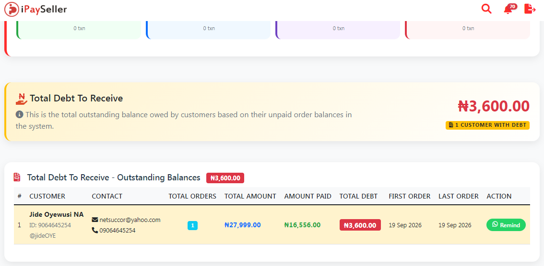
Task: Click the Naira hand icon beside Total Debt To Receive
Action: 22,99
